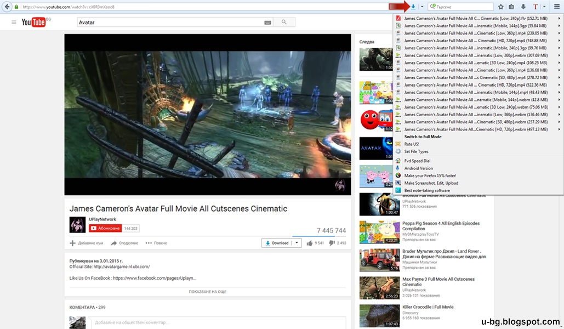The height and width of the screenshot is (329, 564).
Task: Click the Firefox downloads arrow icon
Action: click(x=523, y=7)
